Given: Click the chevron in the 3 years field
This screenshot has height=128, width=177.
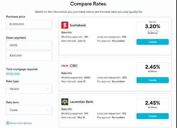Looking at the screenshot, I should click(x=47, y=110).
